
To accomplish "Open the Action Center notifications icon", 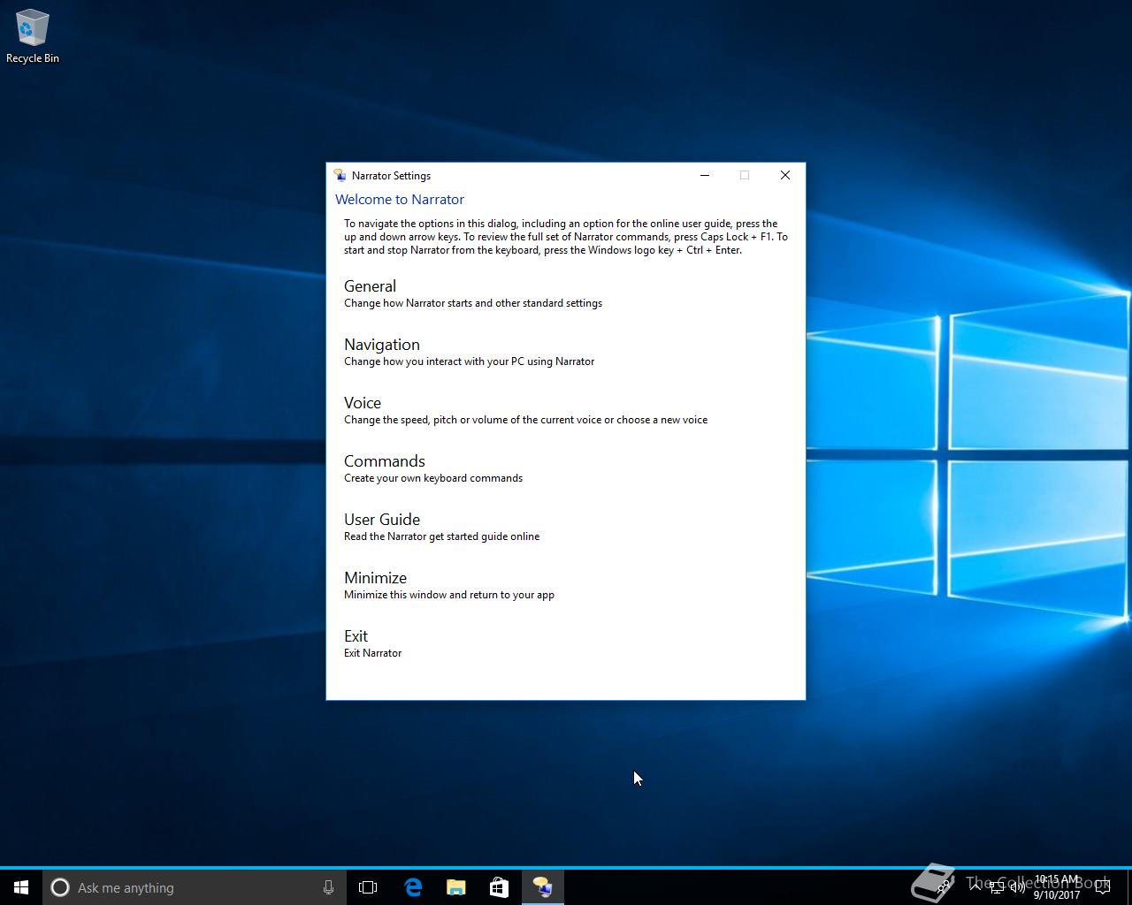I will coord(1103,887).
